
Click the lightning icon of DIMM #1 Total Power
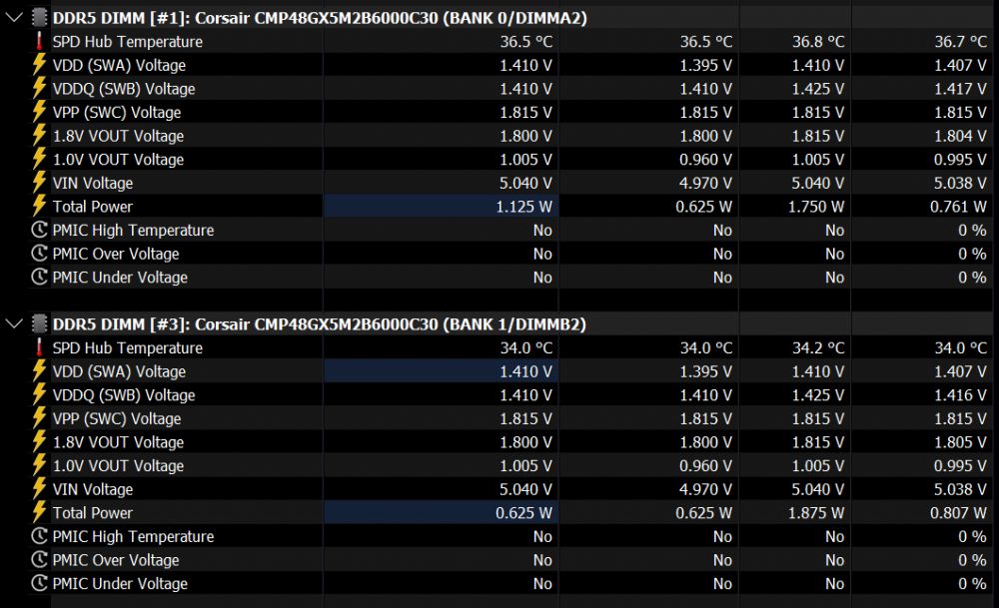[x=40, y=207]
